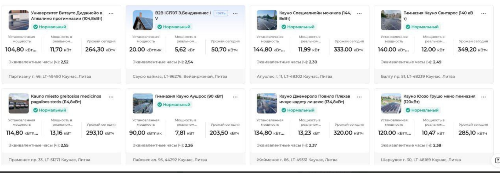The image size is (501, 173).
Task: Open Гимназия Кауно Аушрос (90 кВт) plant title
Action: click(189, 96)
